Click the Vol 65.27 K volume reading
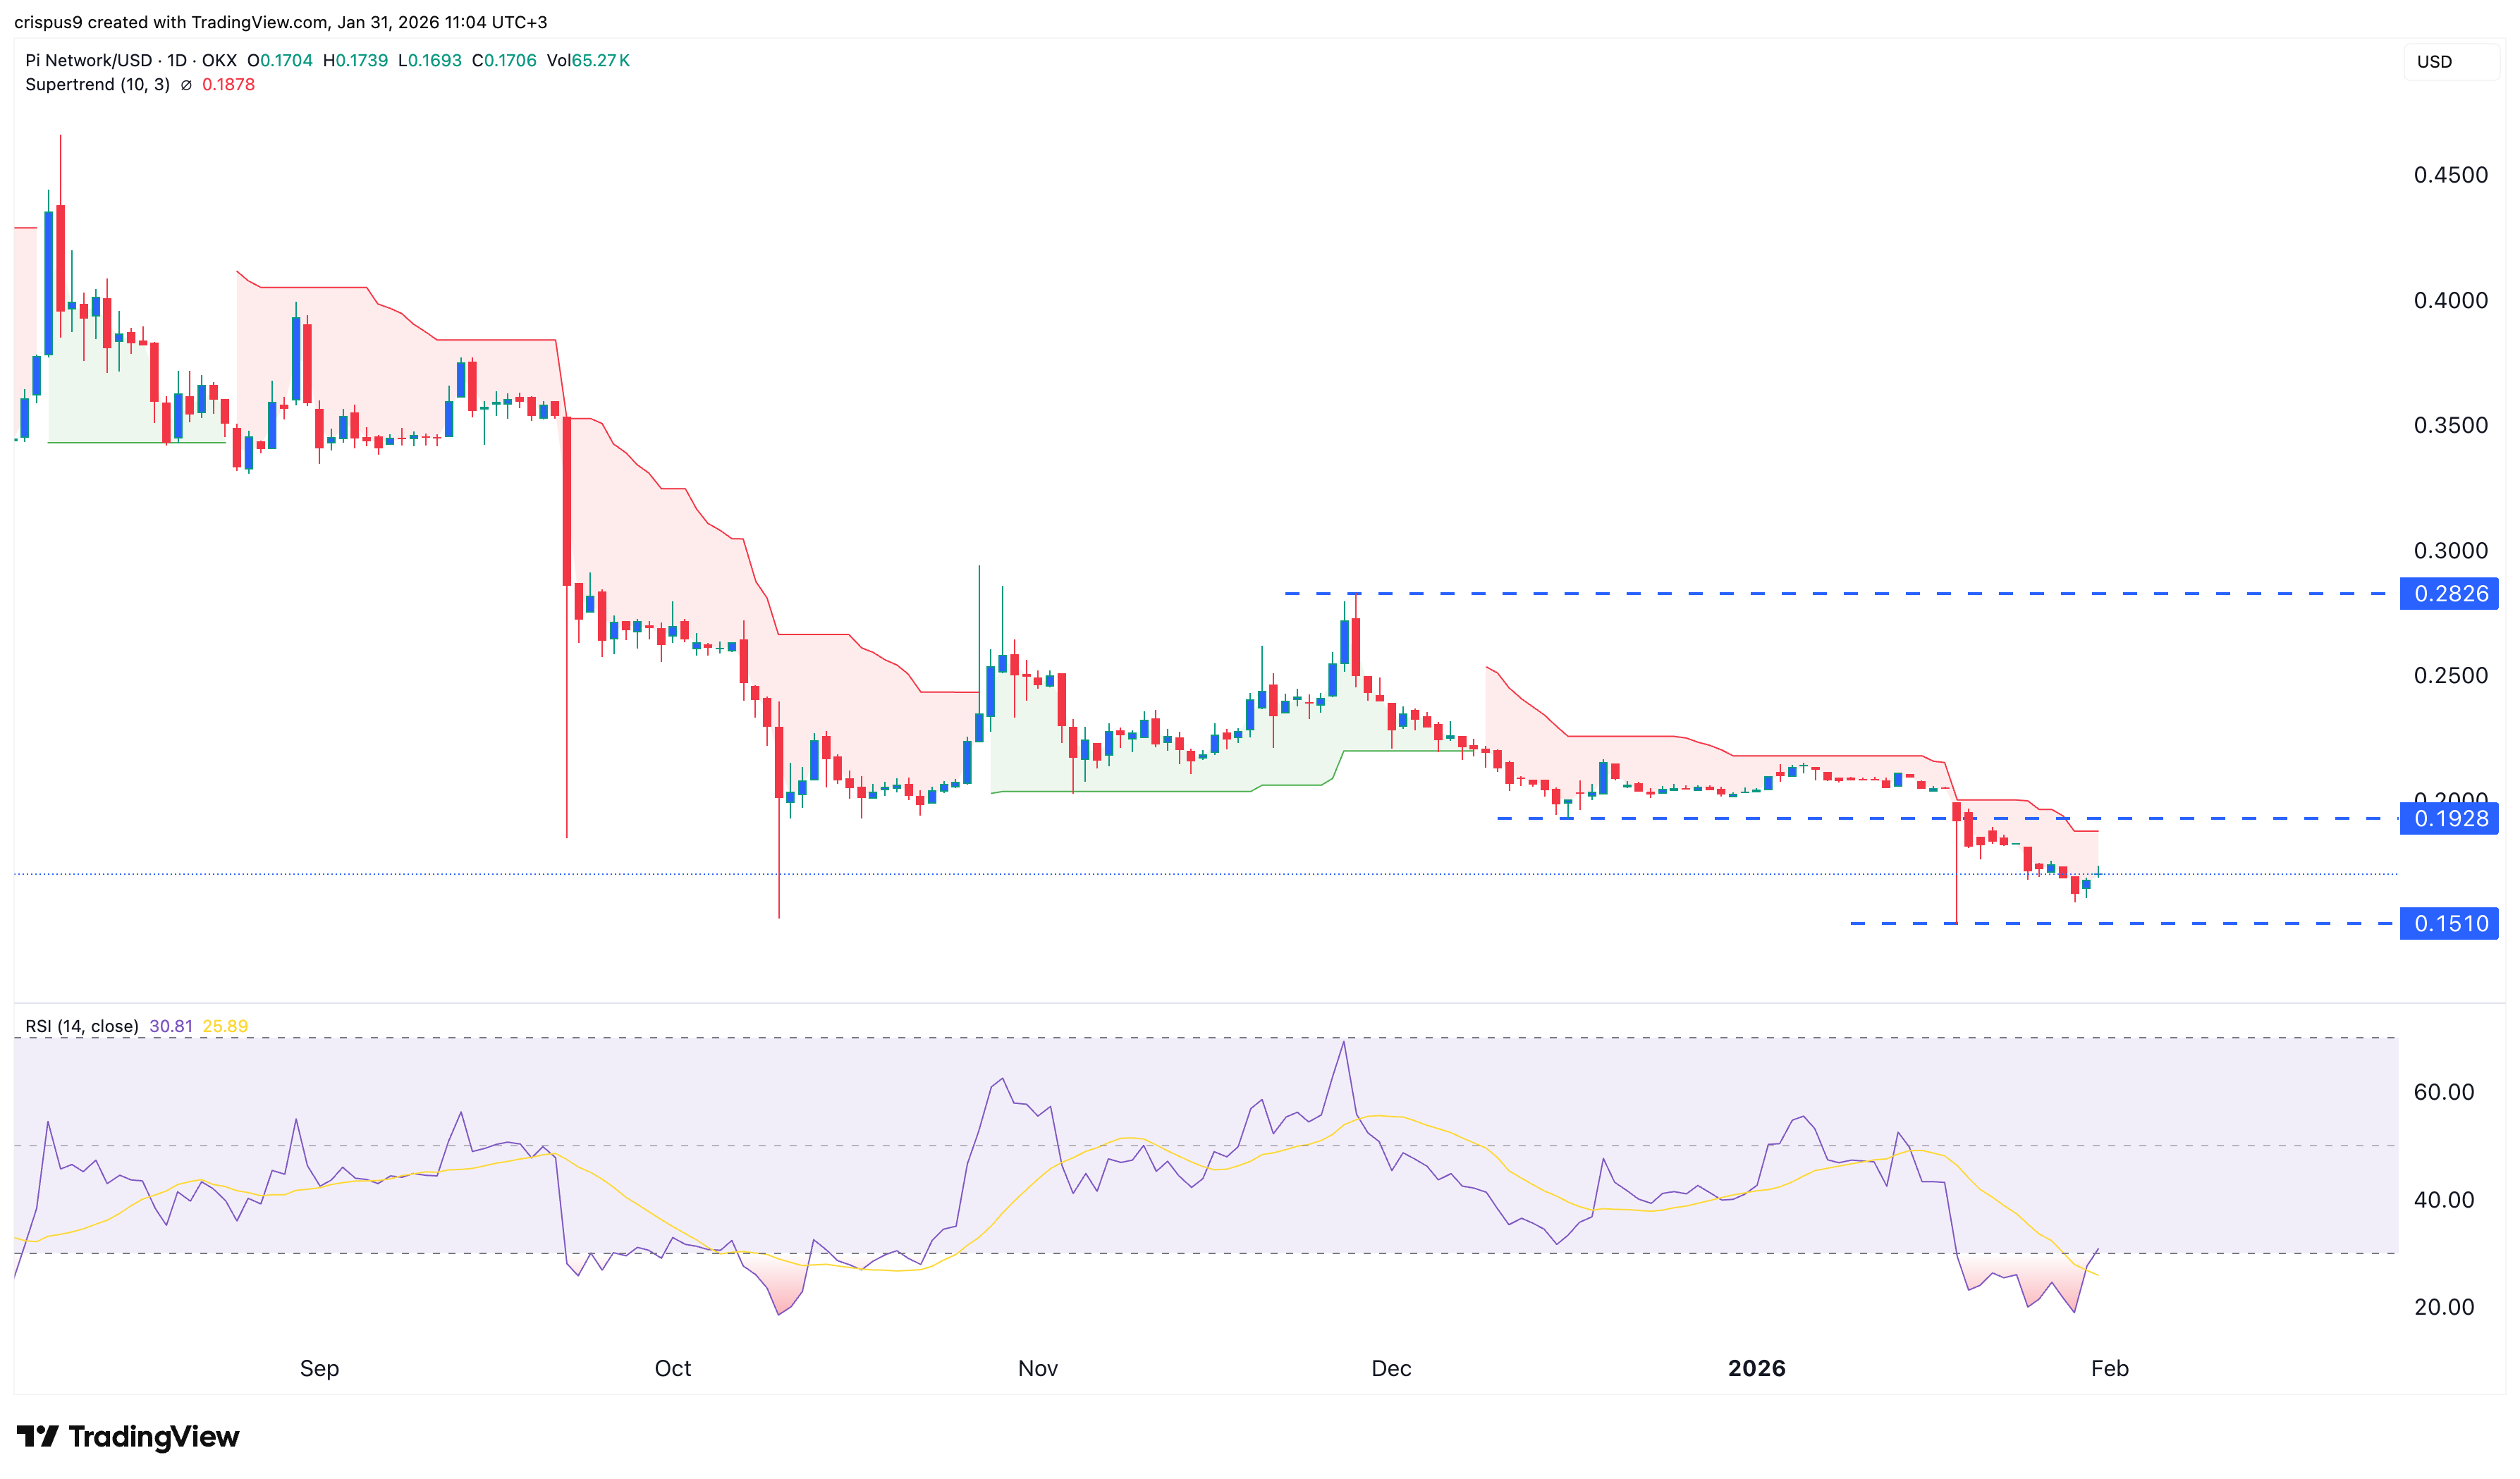This screenshot has width=2520, height=1479. point(588,61)
